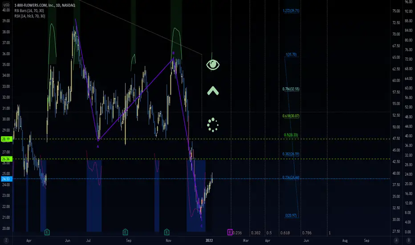Image resolution: width=415 pixels, height=245 pixels.
Task: Select the 0.618(30.07) Fibonacci level label
Action: click(291, 116)
